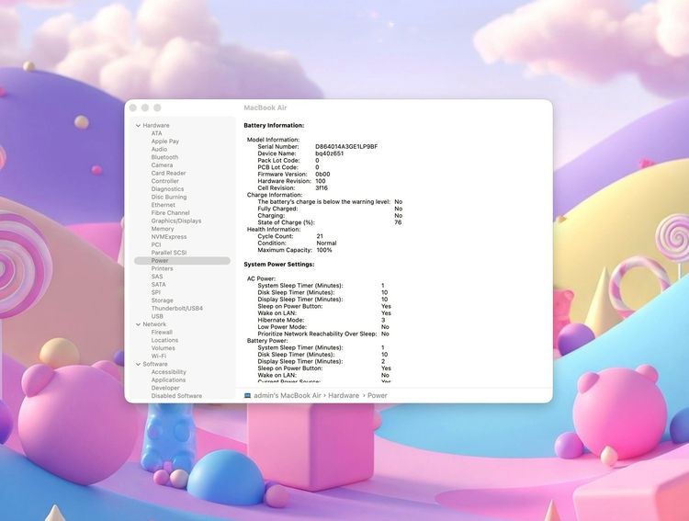Viewport: 689px width, 521px height.
Task: Click the close window button
Action: pos(132,108)
